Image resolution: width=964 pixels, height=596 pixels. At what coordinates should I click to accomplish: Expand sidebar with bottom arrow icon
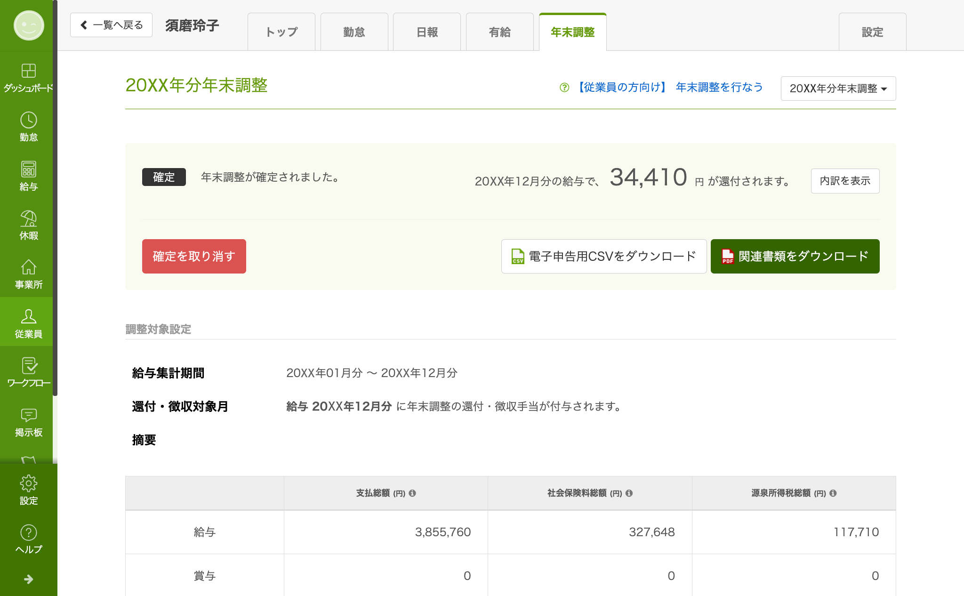point(28,579)
